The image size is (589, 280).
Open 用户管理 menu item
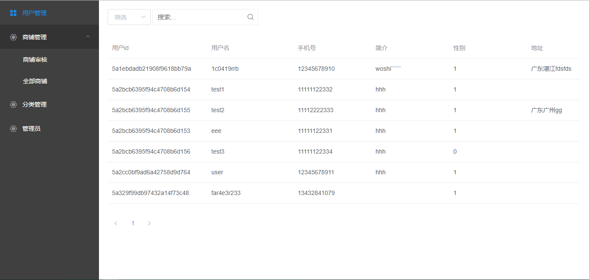point(49,13)
